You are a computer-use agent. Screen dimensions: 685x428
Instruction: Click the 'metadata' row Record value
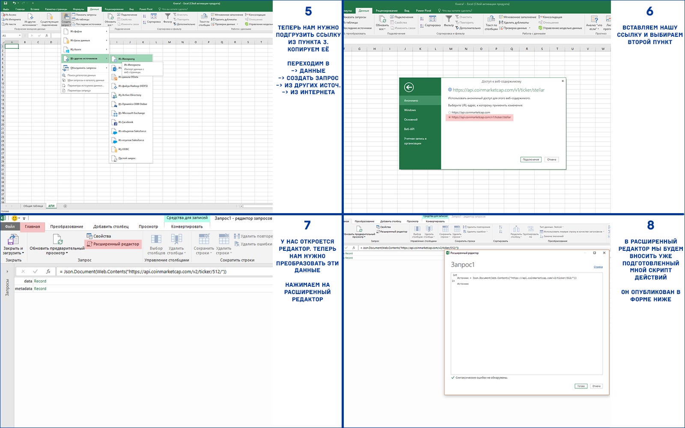40,289
